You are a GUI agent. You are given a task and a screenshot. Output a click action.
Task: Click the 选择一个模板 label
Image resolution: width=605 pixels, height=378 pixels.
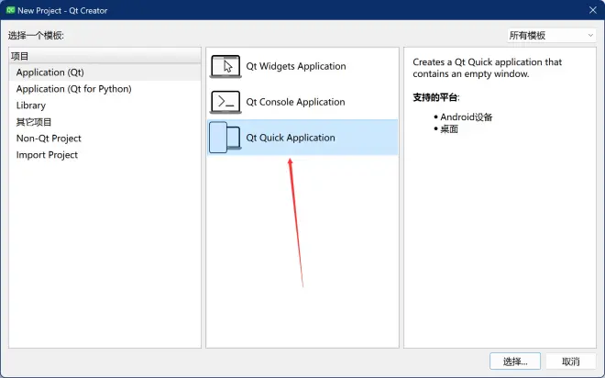[36, 36]
